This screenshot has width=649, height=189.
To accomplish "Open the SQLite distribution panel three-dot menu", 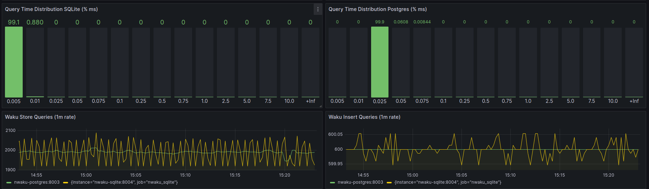I will tap(318, 9).
